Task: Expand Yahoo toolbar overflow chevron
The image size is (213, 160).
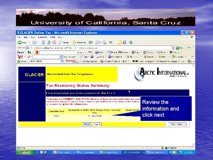Action: (192, 57)
